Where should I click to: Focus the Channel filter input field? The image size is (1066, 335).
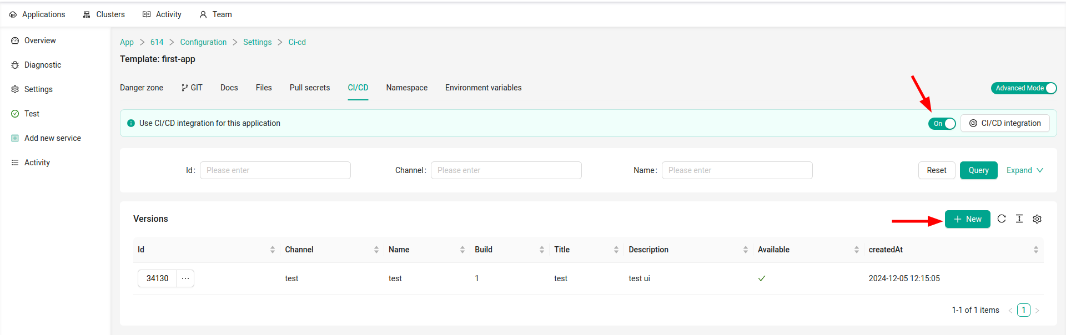click(x=506, y=170)
